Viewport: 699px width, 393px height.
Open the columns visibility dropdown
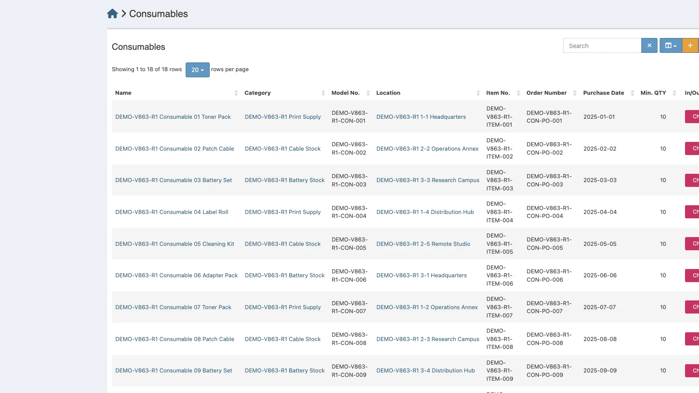point(671,45)
